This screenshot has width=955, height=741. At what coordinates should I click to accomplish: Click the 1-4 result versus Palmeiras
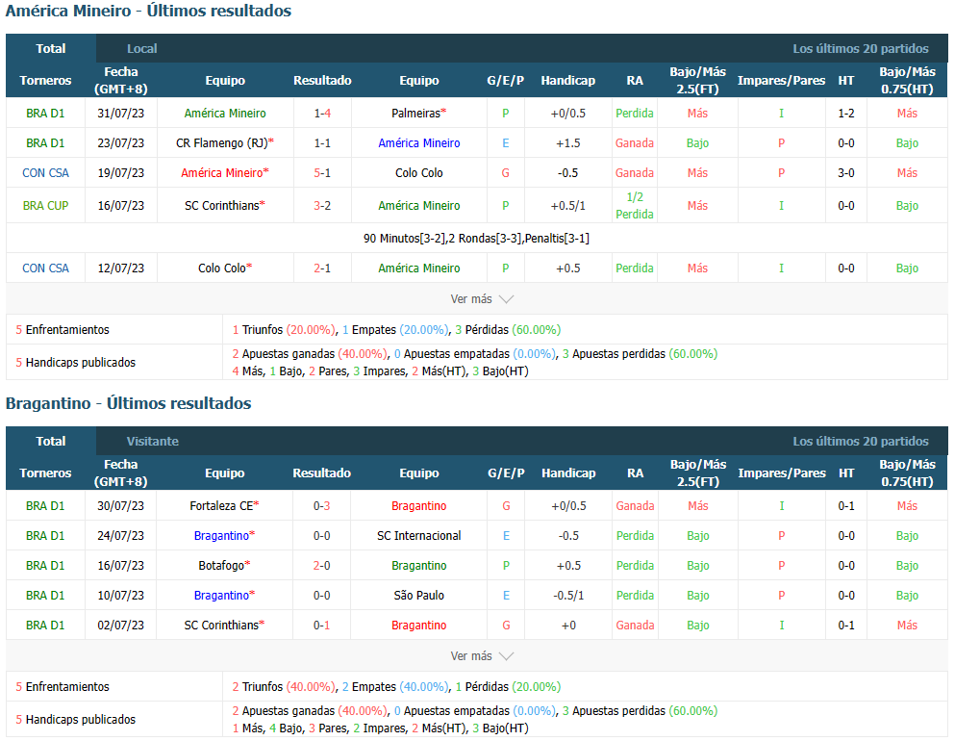point(322,113)
